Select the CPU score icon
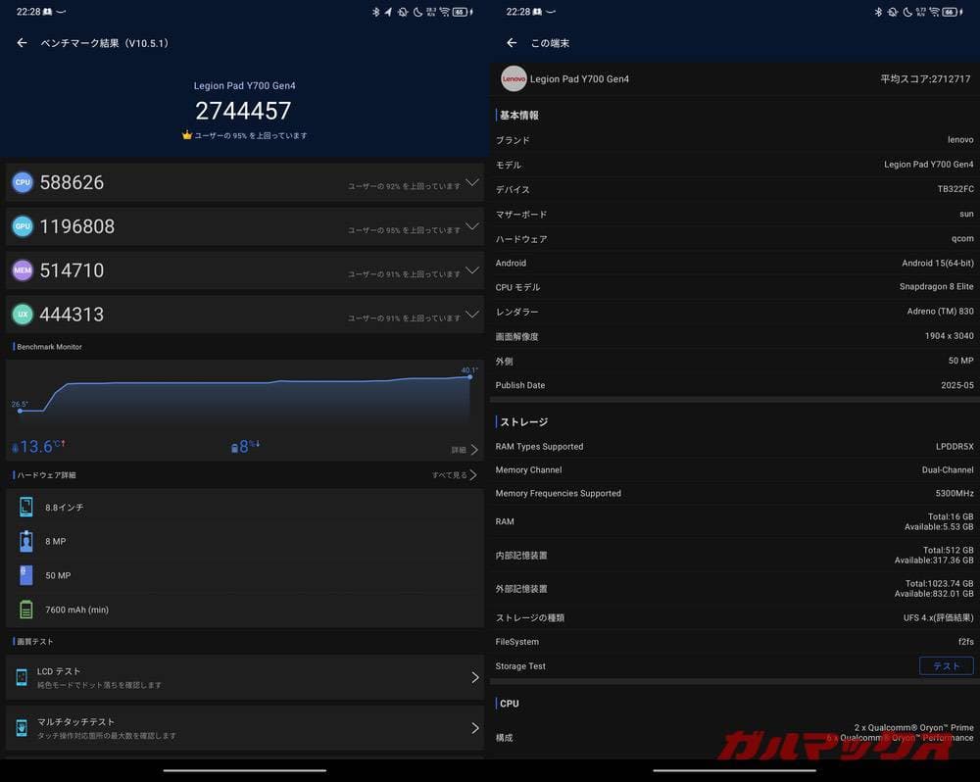The width and height of the screenshot is (980, 782). [22, 182]
